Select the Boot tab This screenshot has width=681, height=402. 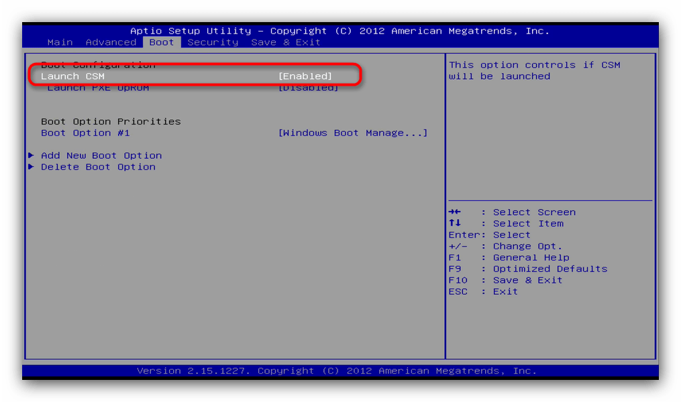(x=162, y=42)
